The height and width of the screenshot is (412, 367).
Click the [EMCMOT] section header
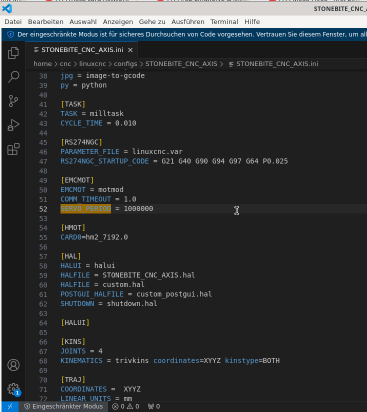coord(77,180)
